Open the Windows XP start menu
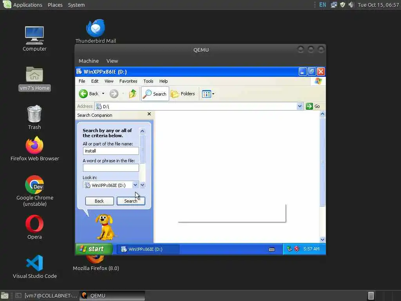The image size is (401, 301). point(94,249)
